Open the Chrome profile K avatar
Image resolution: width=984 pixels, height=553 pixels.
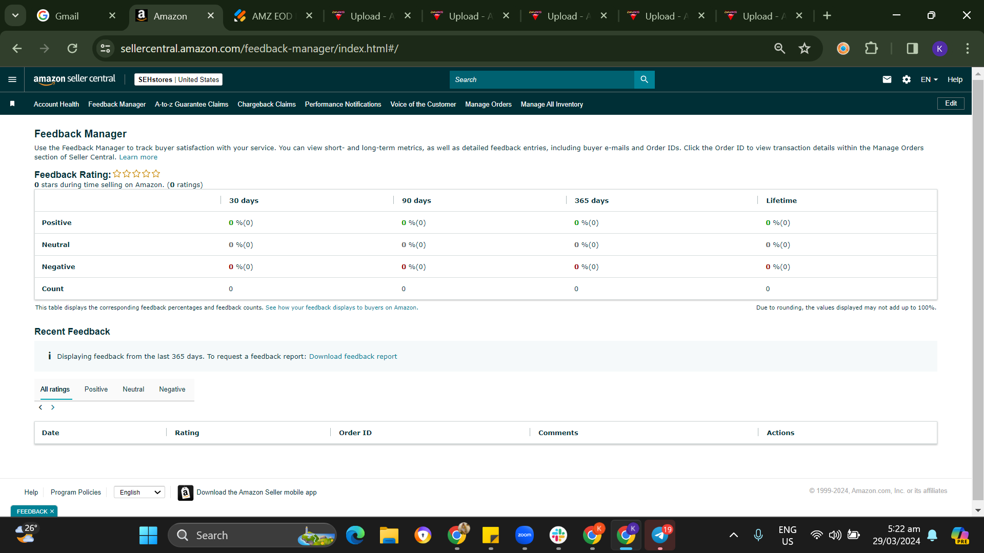(x=939, y=49)
